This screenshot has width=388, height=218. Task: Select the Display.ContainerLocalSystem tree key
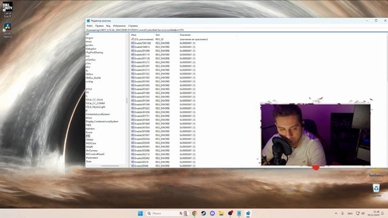pos(102,121)
